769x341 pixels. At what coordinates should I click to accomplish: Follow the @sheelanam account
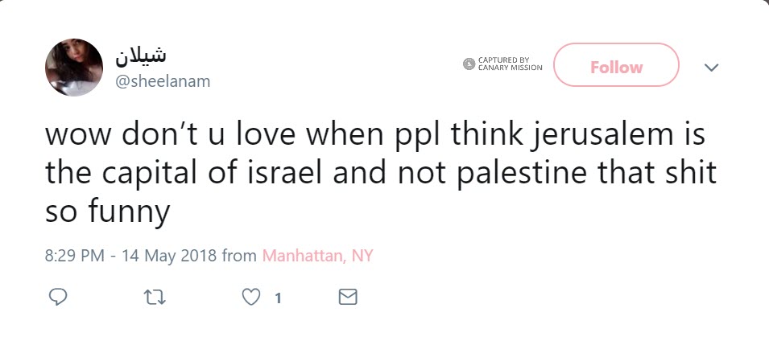(x=616, y=68)
